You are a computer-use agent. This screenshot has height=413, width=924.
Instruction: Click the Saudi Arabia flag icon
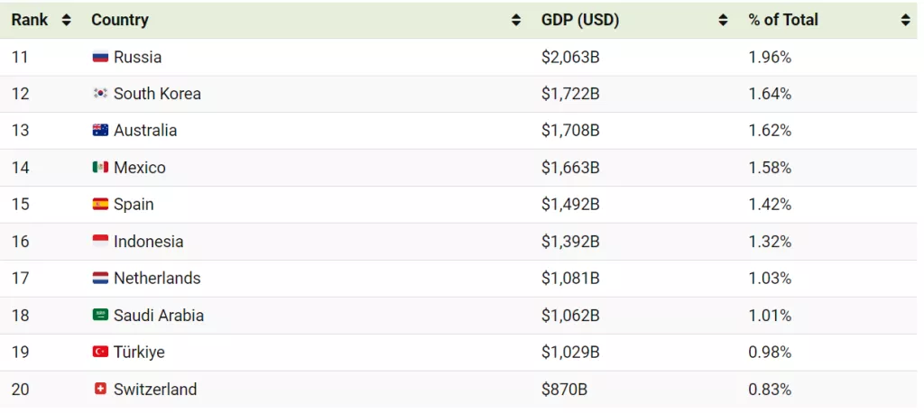tap(100, 316)
